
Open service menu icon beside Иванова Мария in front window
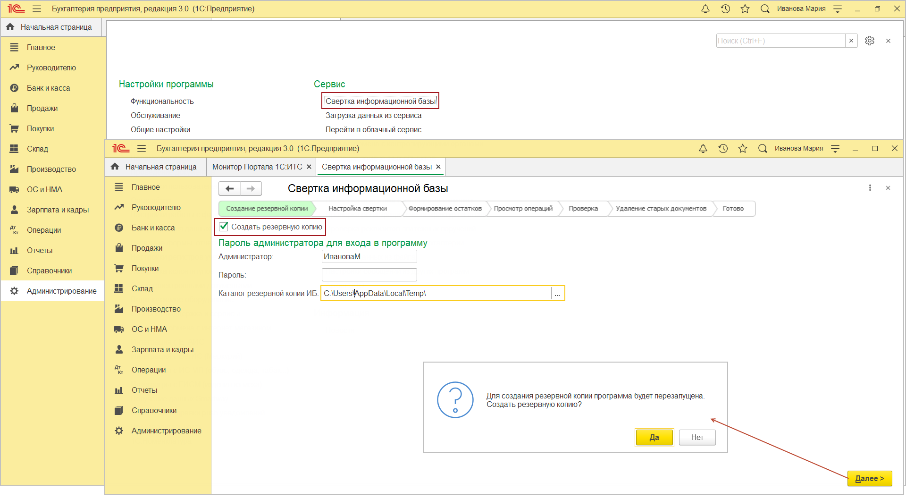pyautogui.click(x=835, y=149)
